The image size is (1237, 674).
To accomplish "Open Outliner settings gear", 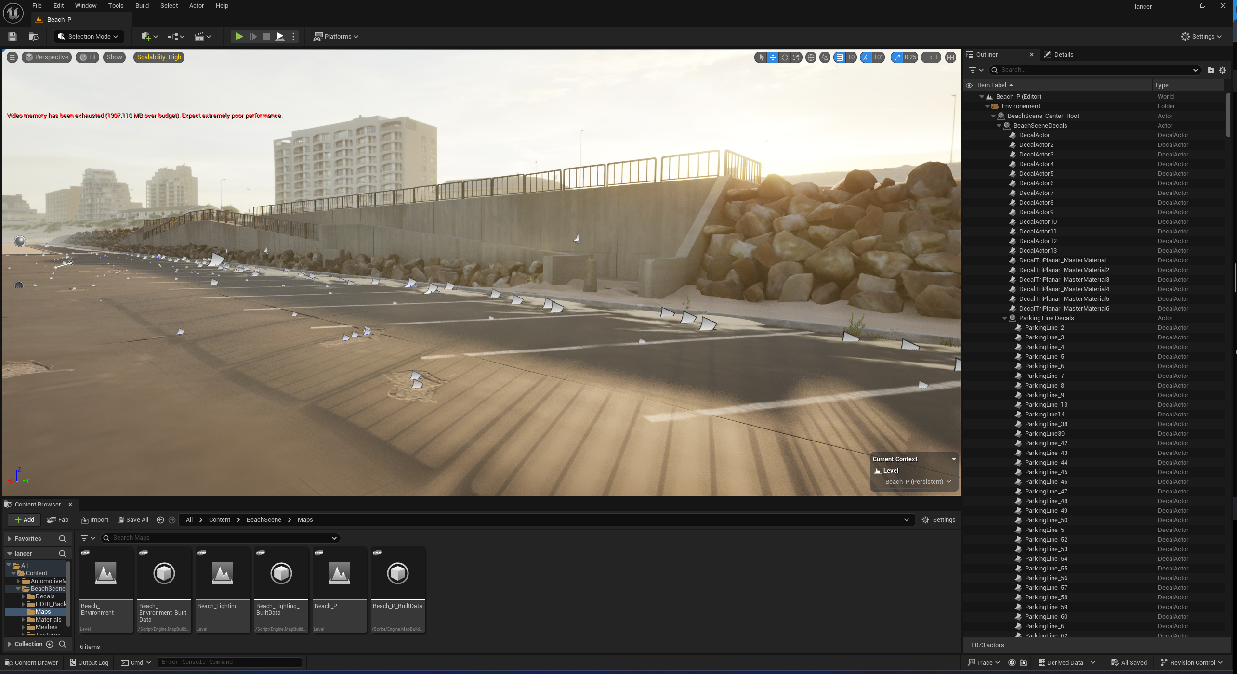I will [1223, 70].
